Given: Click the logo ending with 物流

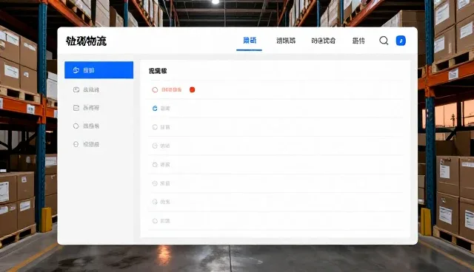Looking at the screenshot, I should pos(86,41).
